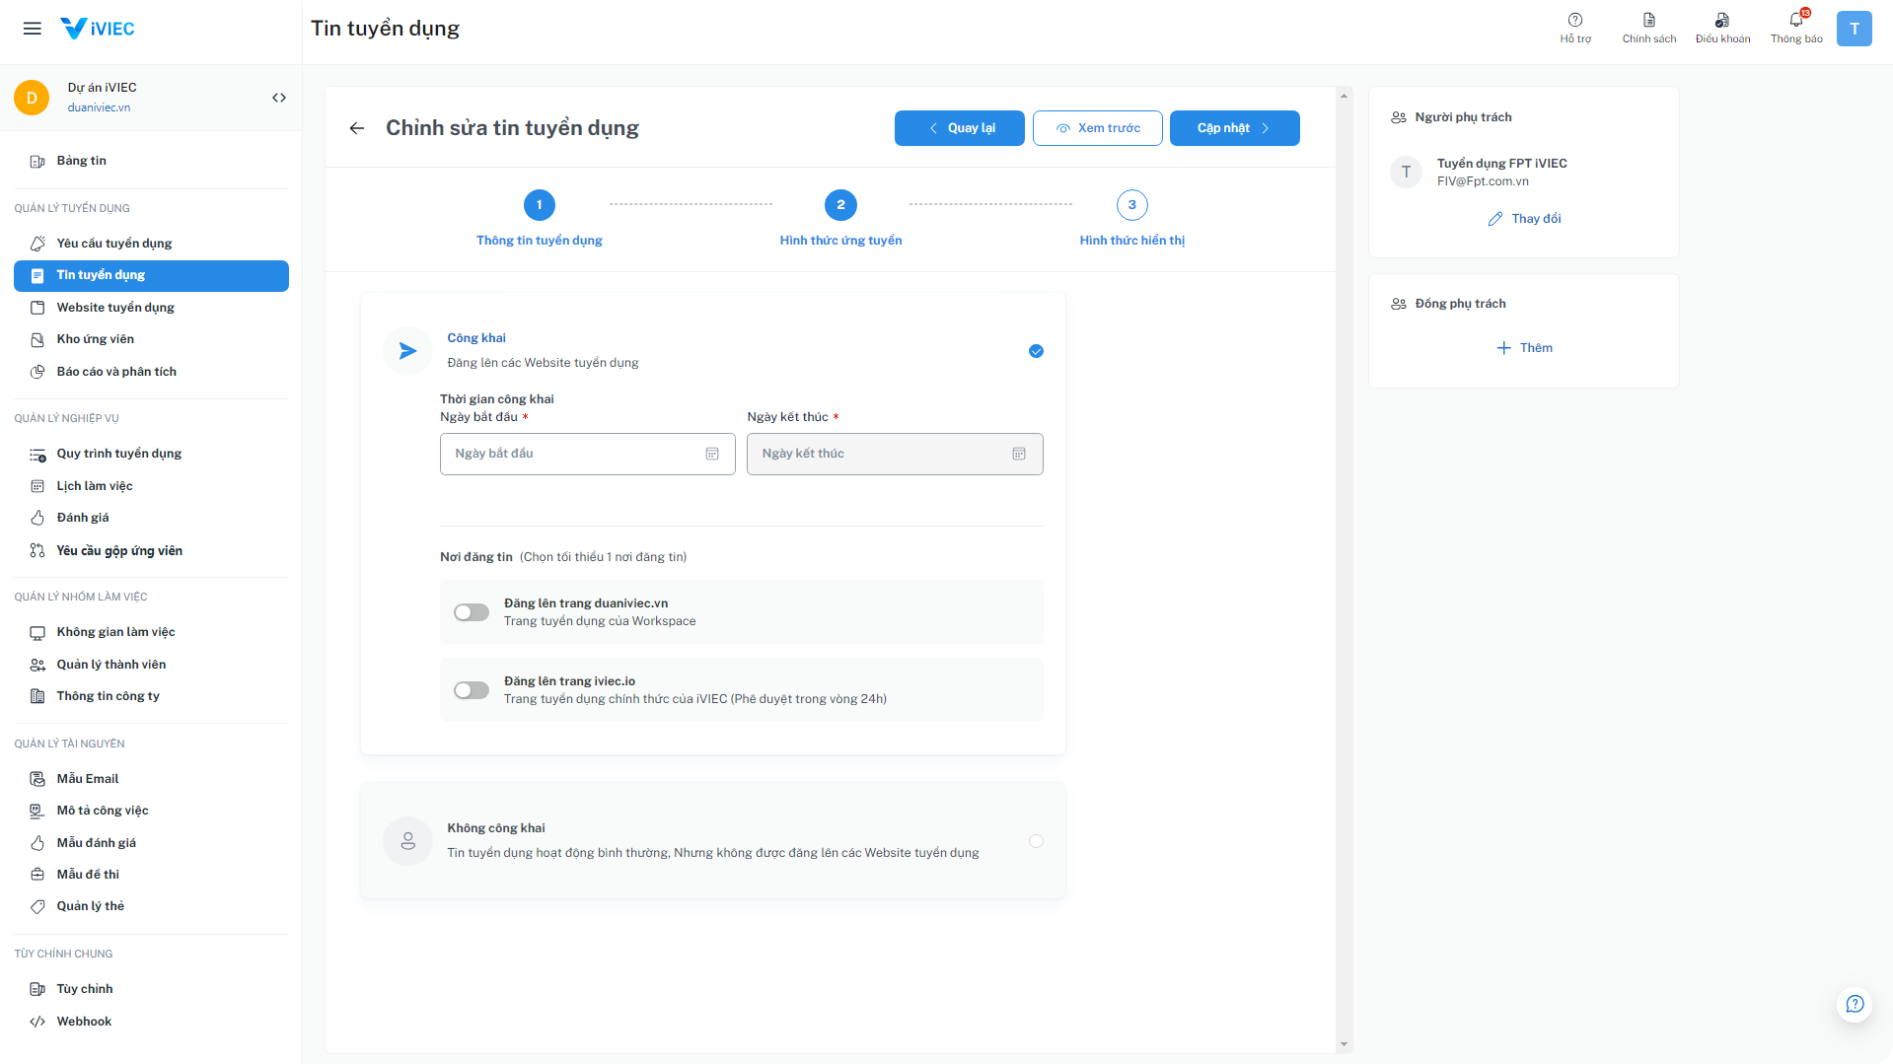Click Thay đổi to change person in charge
Viewport: 1893px width, 1064px height.
point(1524,219)
